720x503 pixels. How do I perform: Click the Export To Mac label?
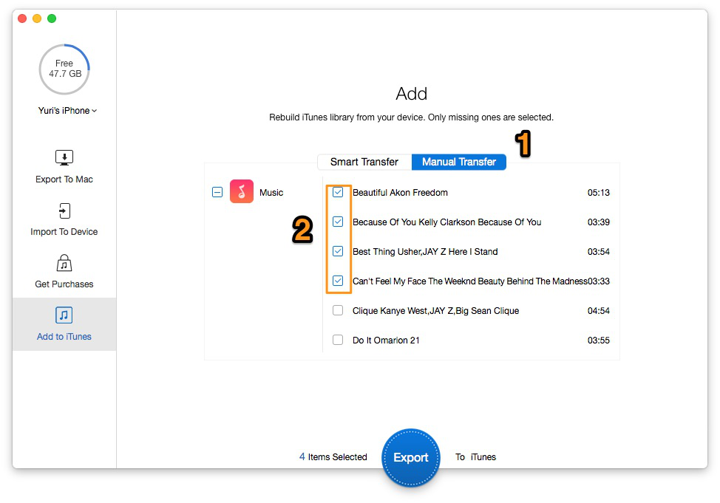64,179
